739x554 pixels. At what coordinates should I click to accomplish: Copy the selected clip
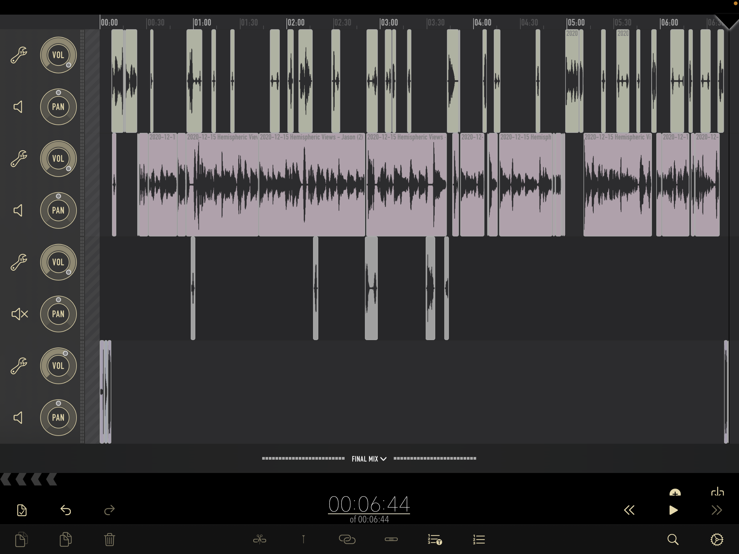point(21,539)
